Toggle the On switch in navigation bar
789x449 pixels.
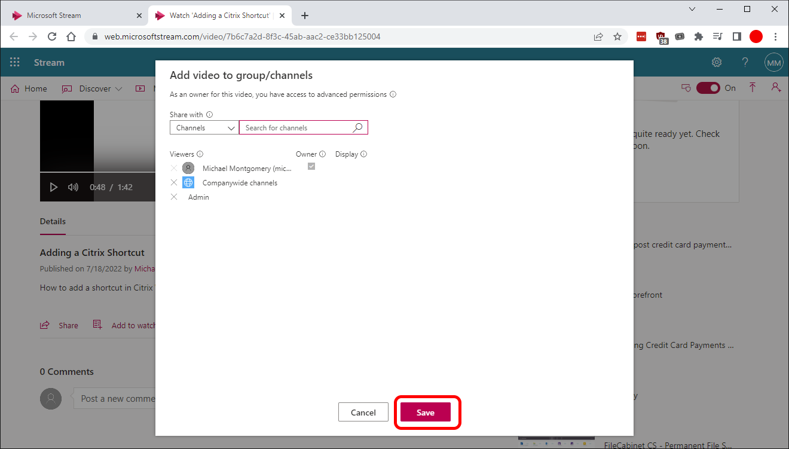708,88
